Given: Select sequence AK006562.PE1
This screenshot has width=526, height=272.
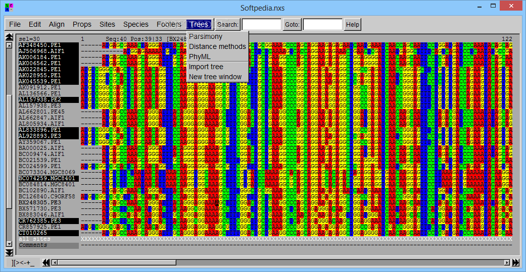Looking at the screenshot, I should click(49, 63).
